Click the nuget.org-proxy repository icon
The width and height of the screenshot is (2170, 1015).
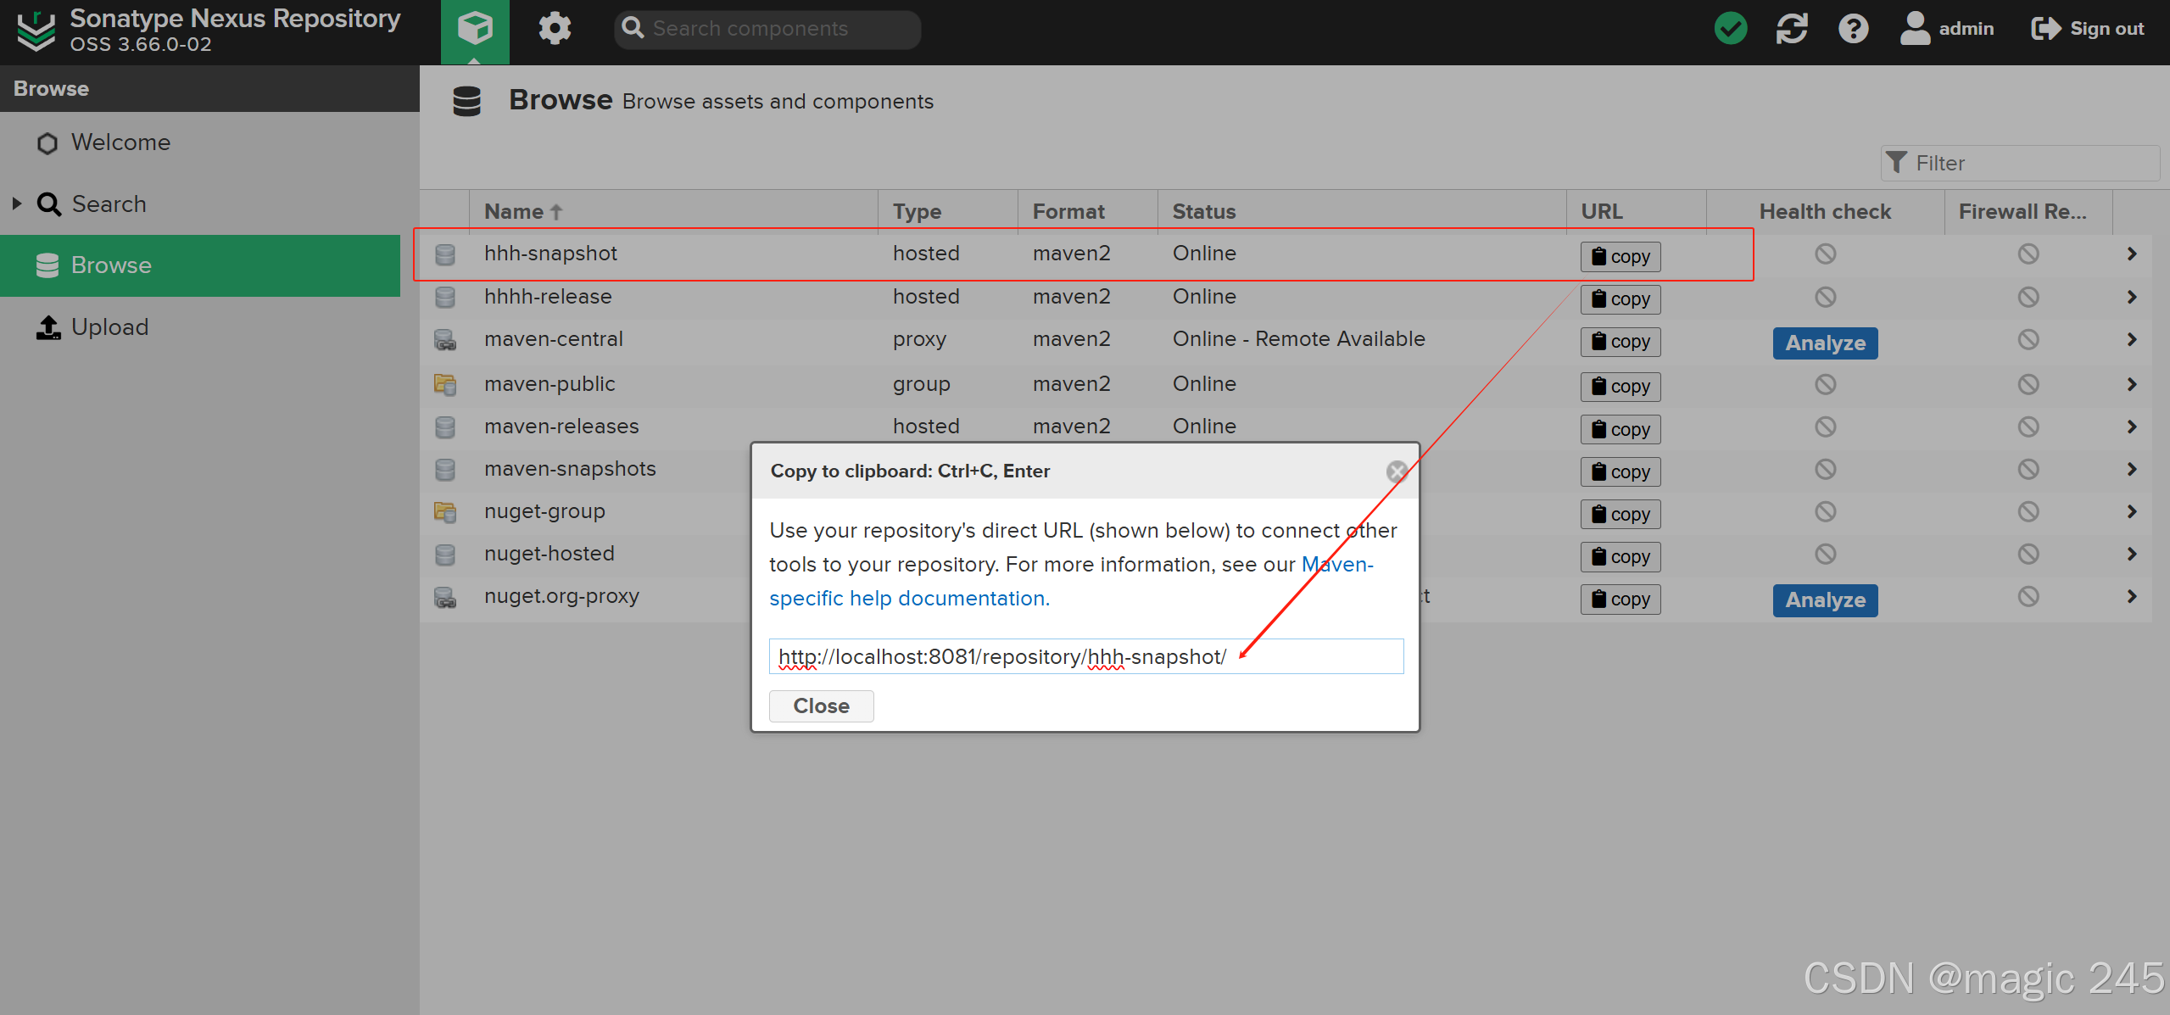[x=445, y=597]
